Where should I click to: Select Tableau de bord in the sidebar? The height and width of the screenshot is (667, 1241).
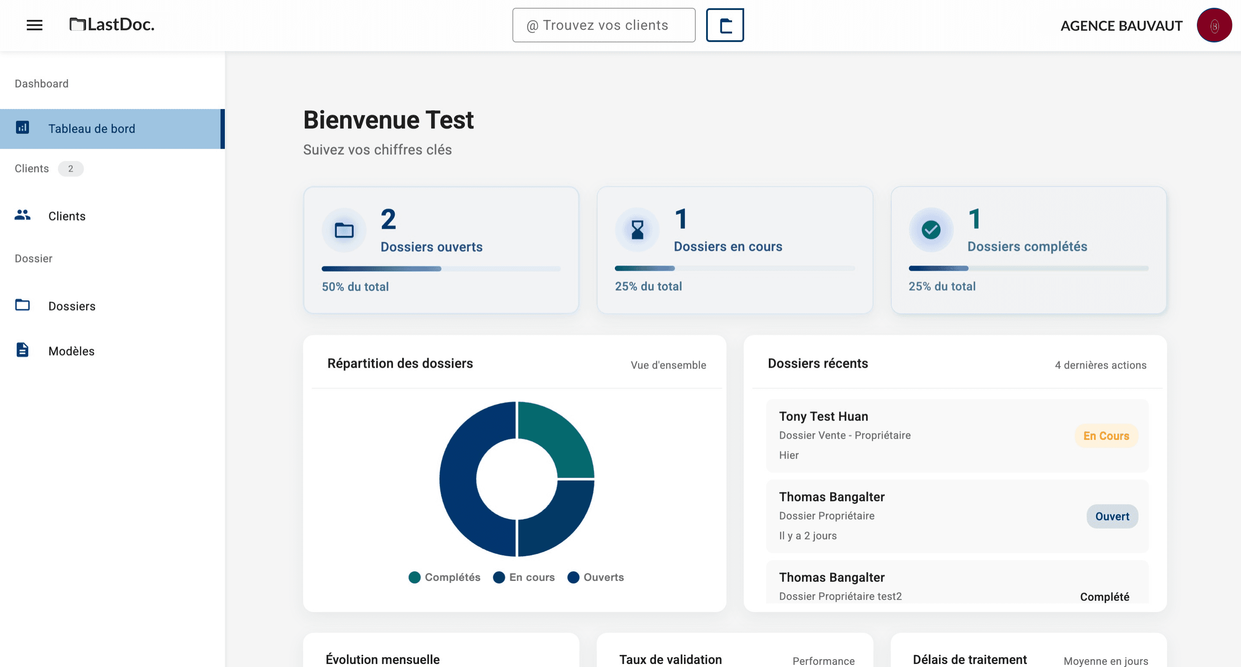(x=92, y=128)
